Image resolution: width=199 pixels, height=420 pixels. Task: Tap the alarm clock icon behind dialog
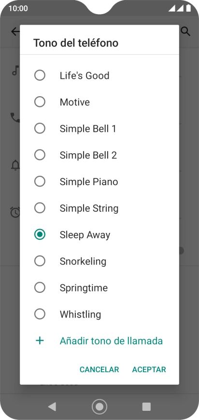(x=15, y=212)
